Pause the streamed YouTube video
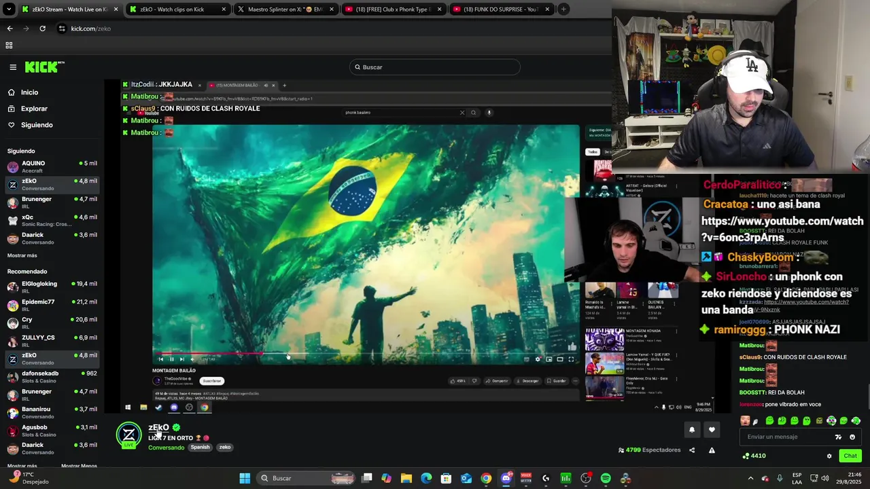Image resolution: width=870 pixels, height=489 pixels. pos(171,359)
